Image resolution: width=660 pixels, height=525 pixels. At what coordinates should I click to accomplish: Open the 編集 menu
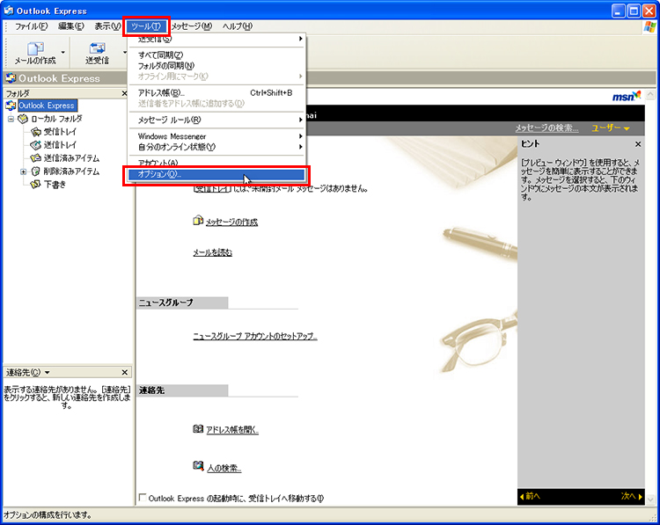71,26
